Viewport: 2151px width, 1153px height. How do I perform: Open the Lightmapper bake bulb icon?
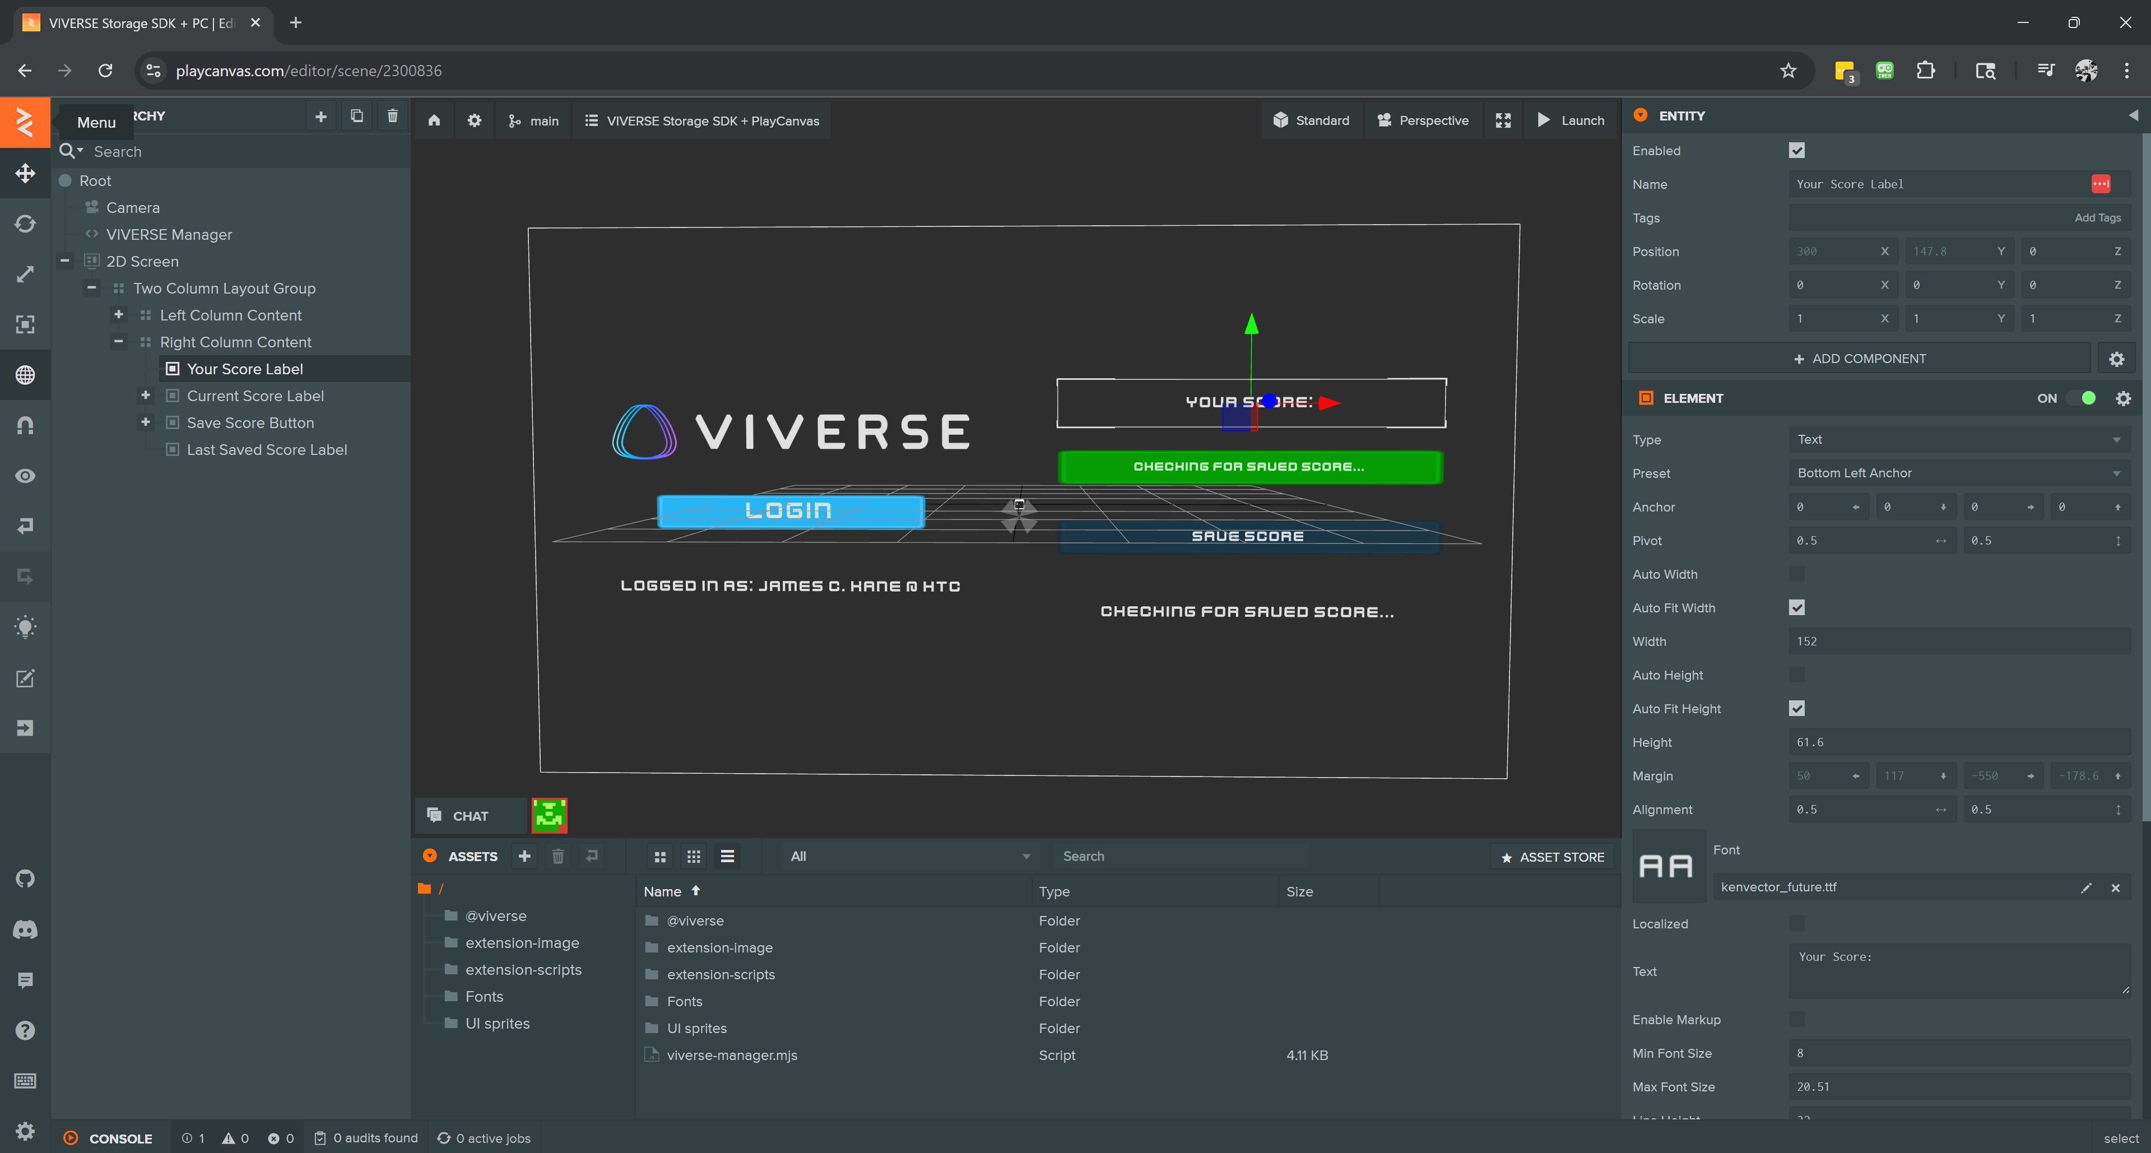[x=25, y=627]
